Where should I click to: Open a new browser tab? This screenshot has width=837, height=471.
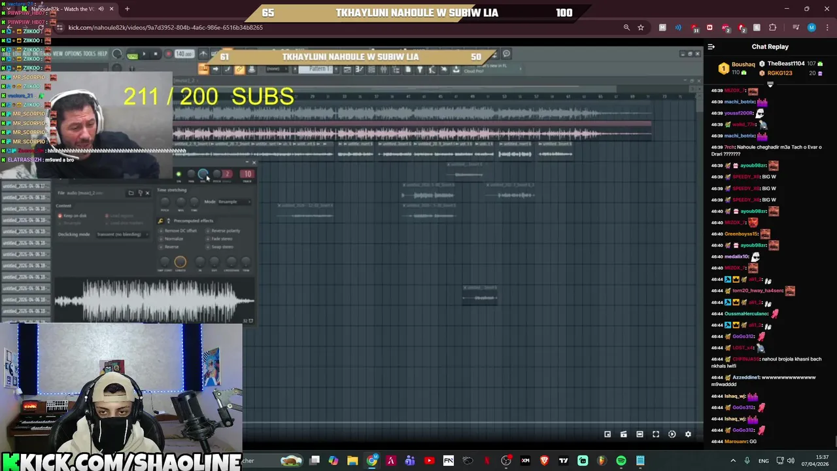tap(127, 9)
